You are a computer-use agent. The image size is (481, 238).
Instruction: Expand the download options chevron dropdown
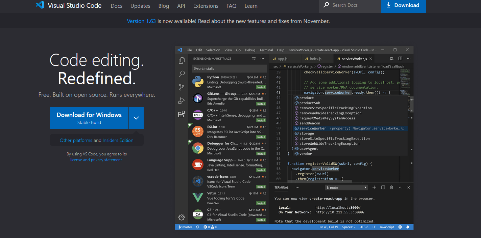click(x=136, y=118)
